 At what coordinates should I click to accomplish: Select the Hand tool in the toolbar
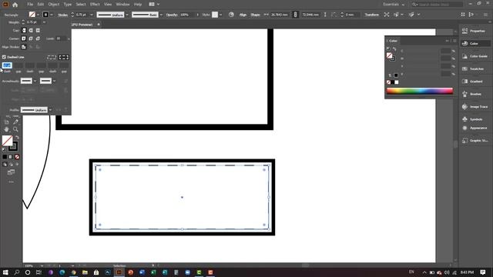coord(7,129)
